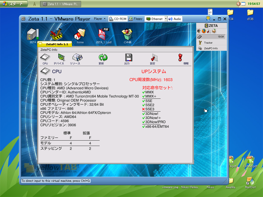Screen dimensions: 263x197
Task: Click the mailbox icon in Zeta Deskbar
Action: coord(199,31)
